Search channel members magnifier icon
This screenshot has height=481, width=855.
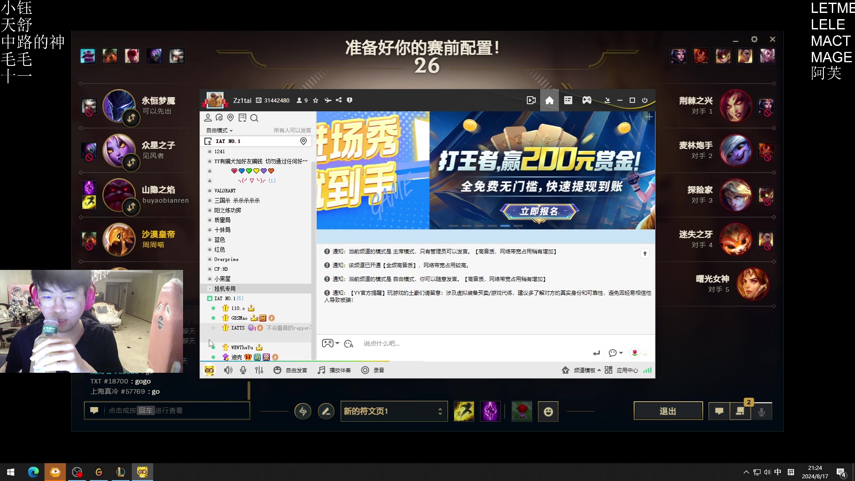(254, 118)
